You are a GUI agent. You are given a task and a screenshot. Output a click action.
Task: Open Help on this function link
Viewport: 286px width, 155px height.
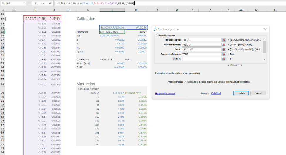[165, 94]
